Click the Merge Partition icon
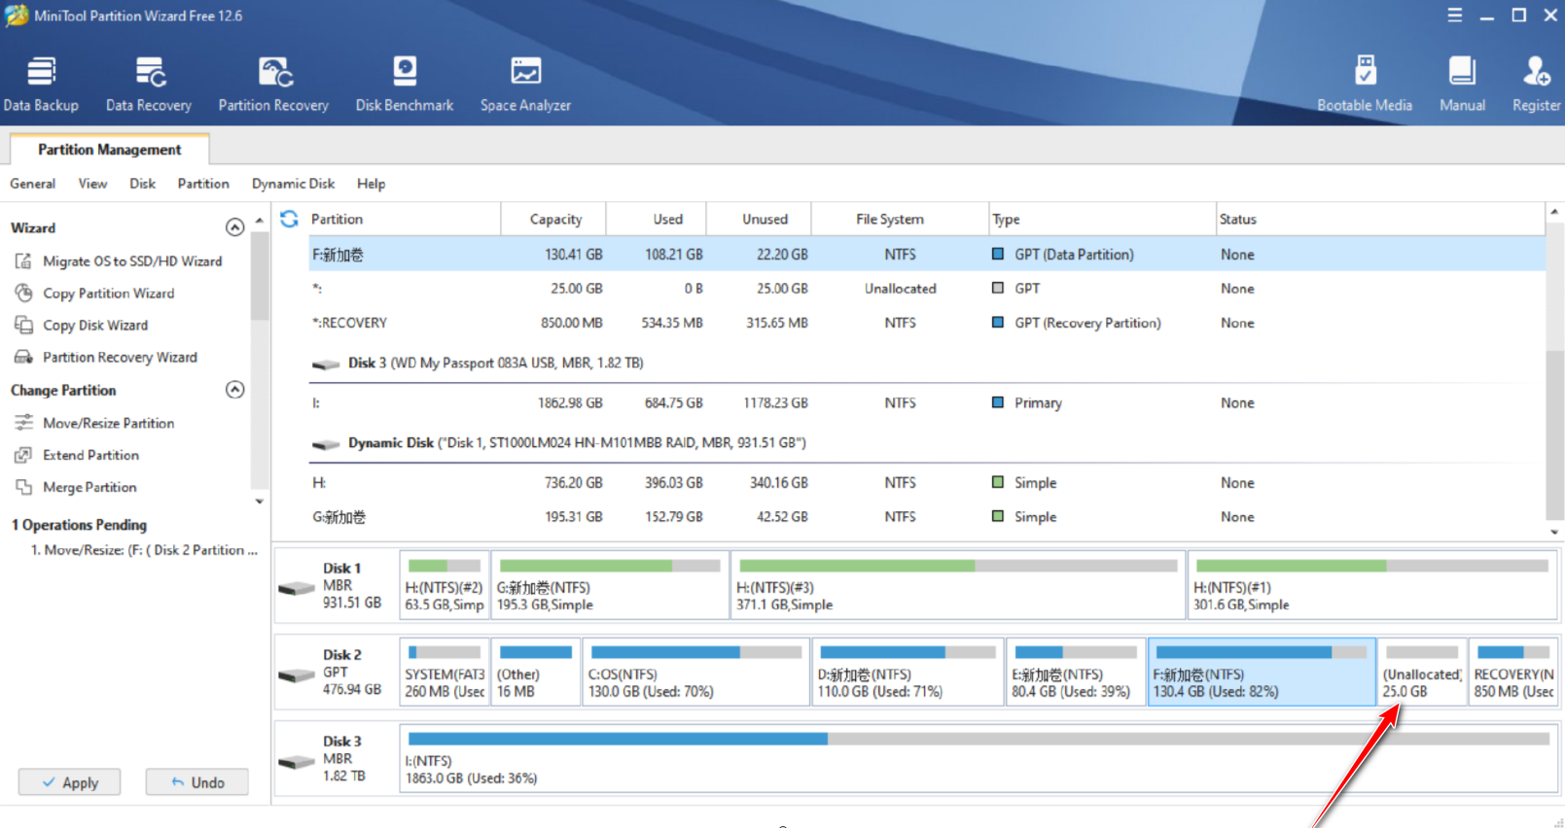This screenshot has height=828, width=1565. (23, 487)
